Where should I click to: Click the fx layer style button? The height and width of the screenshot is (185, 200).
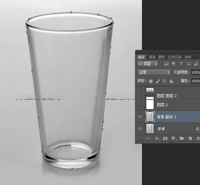click(157, 138)
